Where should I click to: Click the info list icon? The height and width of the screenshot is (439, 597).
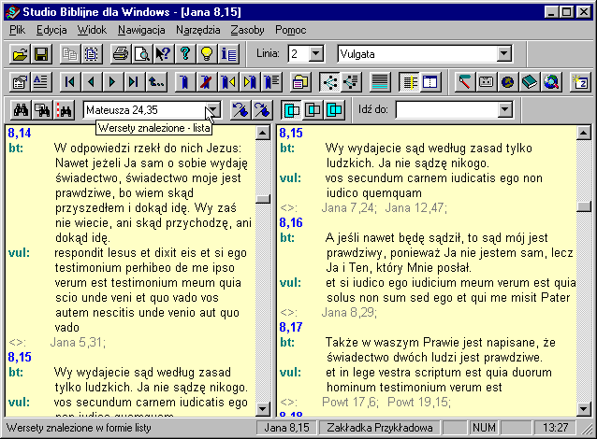pos(228,54)
